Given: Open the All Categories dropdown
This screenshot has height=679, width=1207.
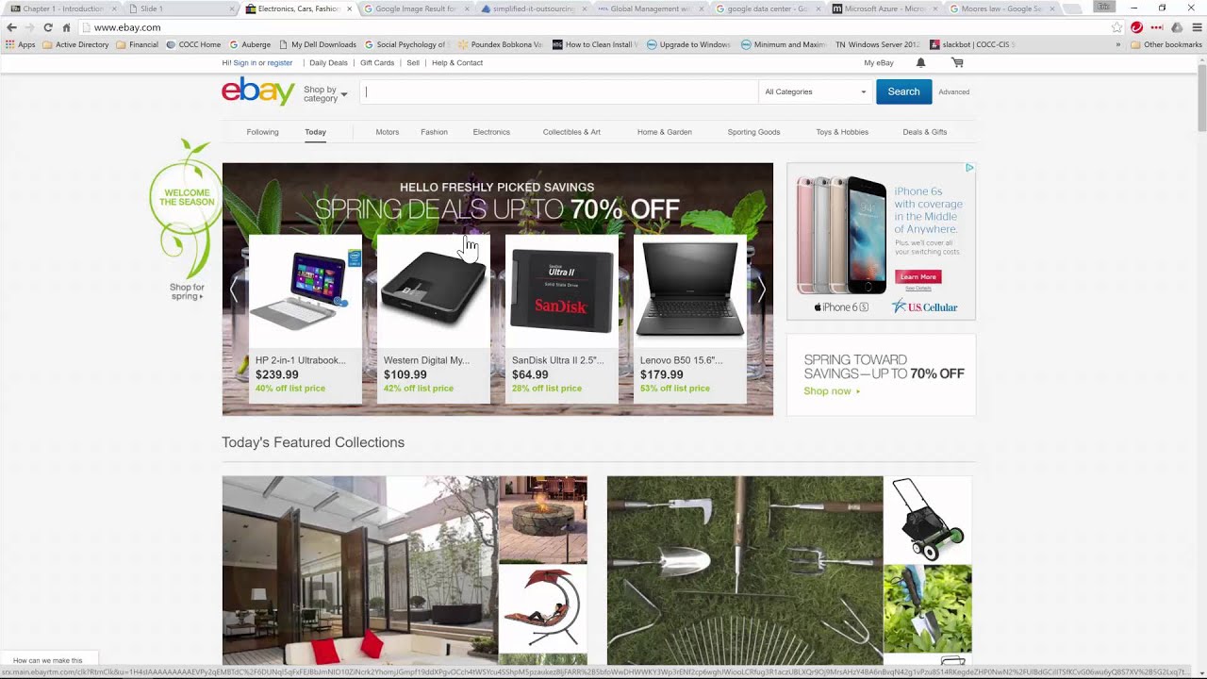Looking at the screenshot, I should pos(816,91).
